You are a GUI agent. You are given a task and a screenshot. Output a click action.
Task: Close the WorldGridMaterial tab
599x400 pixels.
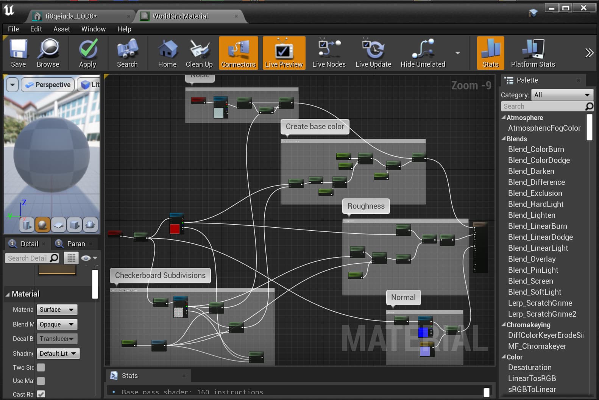236,16
